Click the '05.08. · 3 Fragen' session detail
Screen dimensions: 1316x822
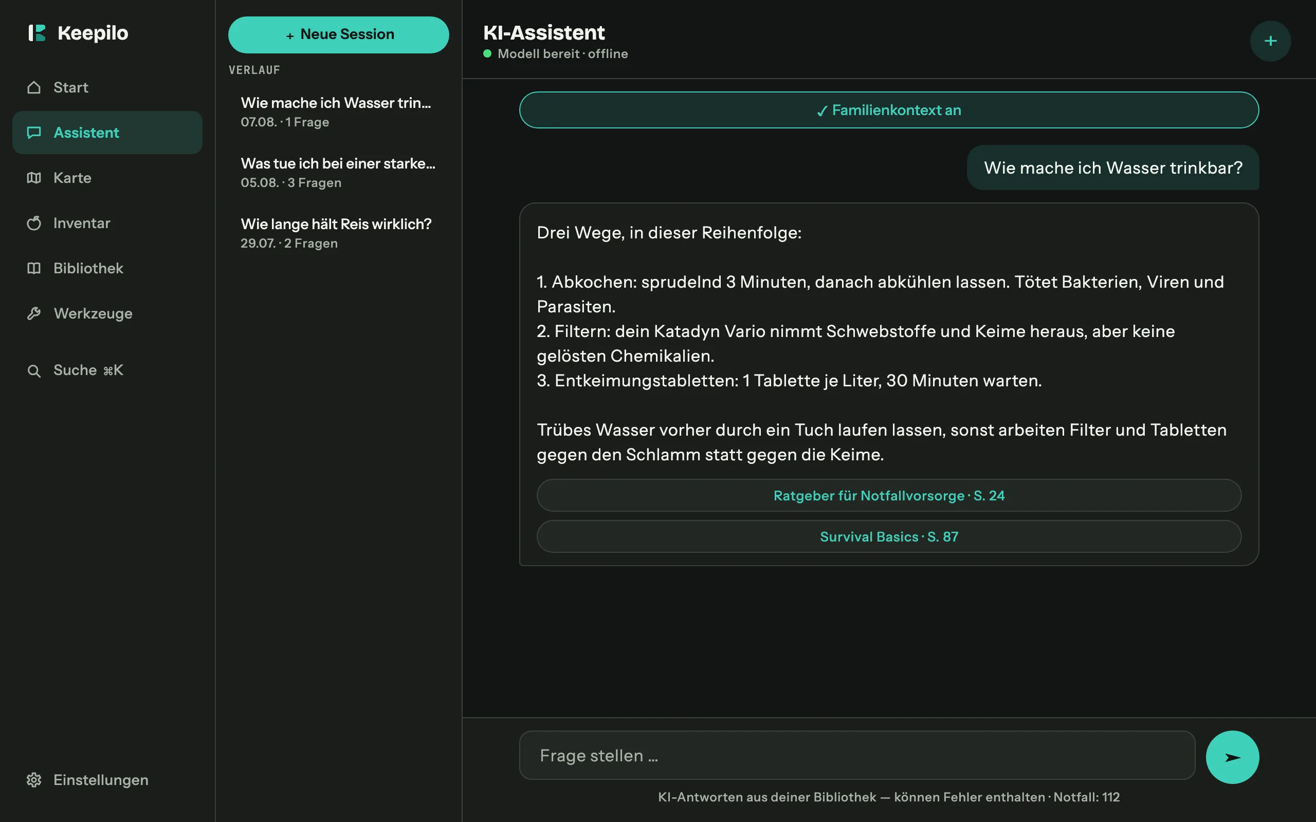[x=291, y=183]
